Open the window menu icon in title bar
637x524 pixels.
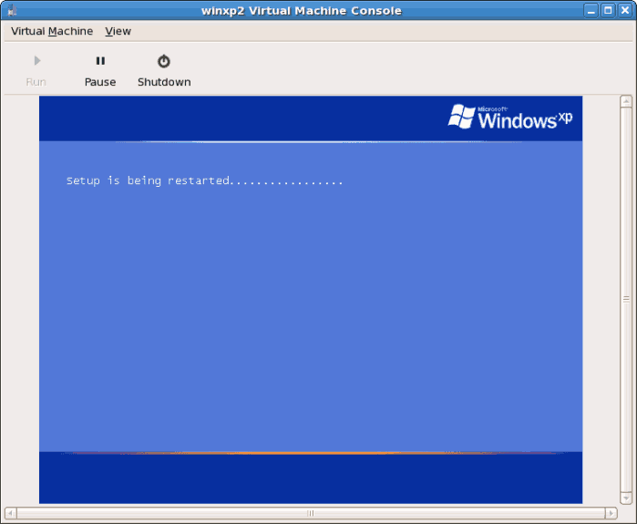click(x=11, y=11)
